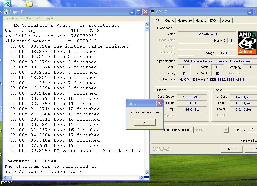The width and height of the screenshot is (257, 186).
Task: Click the L1 Data value '64 KBytes'
Action: tap(243, 97)
